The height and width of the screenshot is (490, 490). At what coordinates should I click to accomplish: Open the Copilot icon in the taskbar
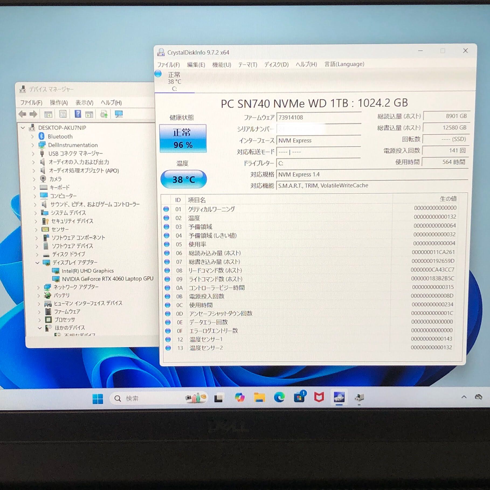[239, 398]
